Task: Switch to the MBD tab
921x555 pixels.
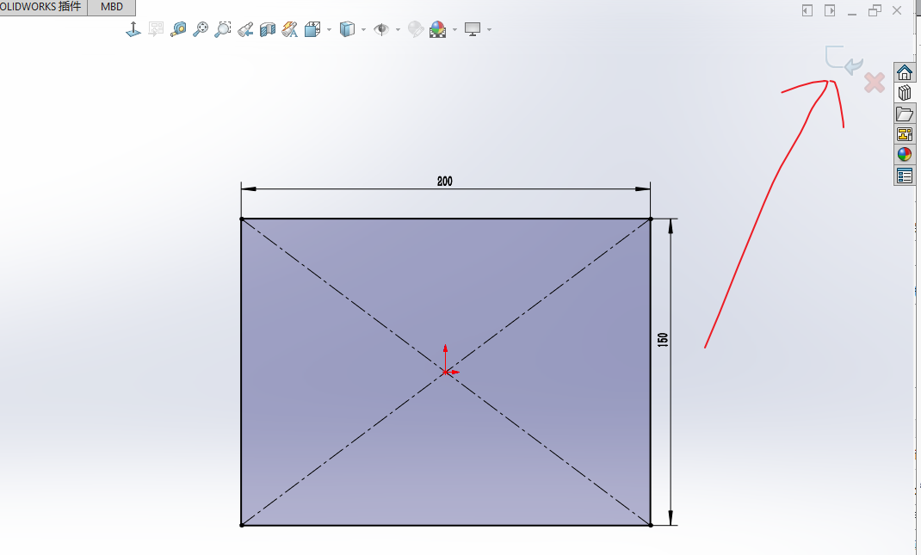Action: 111,7
